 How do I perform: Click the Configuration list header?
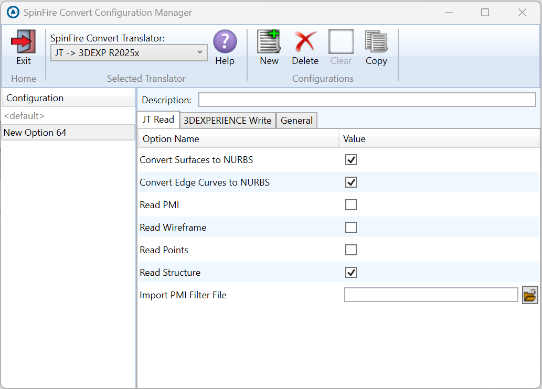[68, 98]
